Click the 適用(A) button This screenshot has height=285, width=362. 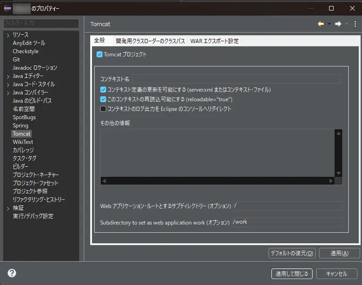(x=339, y=253)
